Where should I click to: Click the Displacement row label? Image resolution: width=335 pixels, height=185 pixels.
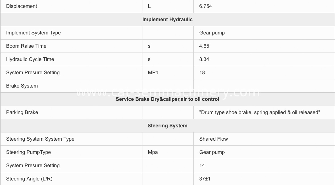pyautogui.click(x=22, y=6)
